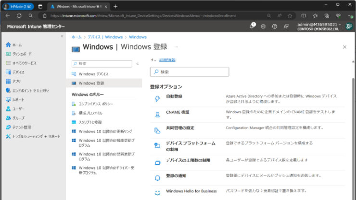Click the menu panel 検索 field

102,64
